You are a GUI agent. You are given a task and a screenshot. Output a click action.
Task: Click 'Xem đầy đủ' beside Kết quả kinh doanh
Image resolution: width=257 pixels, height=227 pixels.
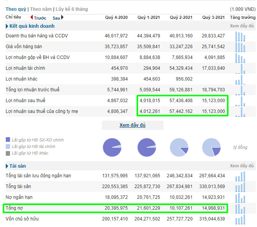pyautogui.click(x=242, y=26)
